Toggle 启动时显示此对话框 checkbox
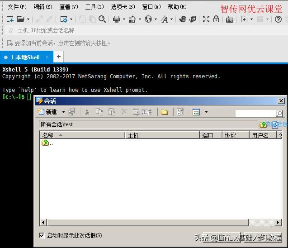The image size is (288, 248). pyautogui.click(x=42, y=235)
